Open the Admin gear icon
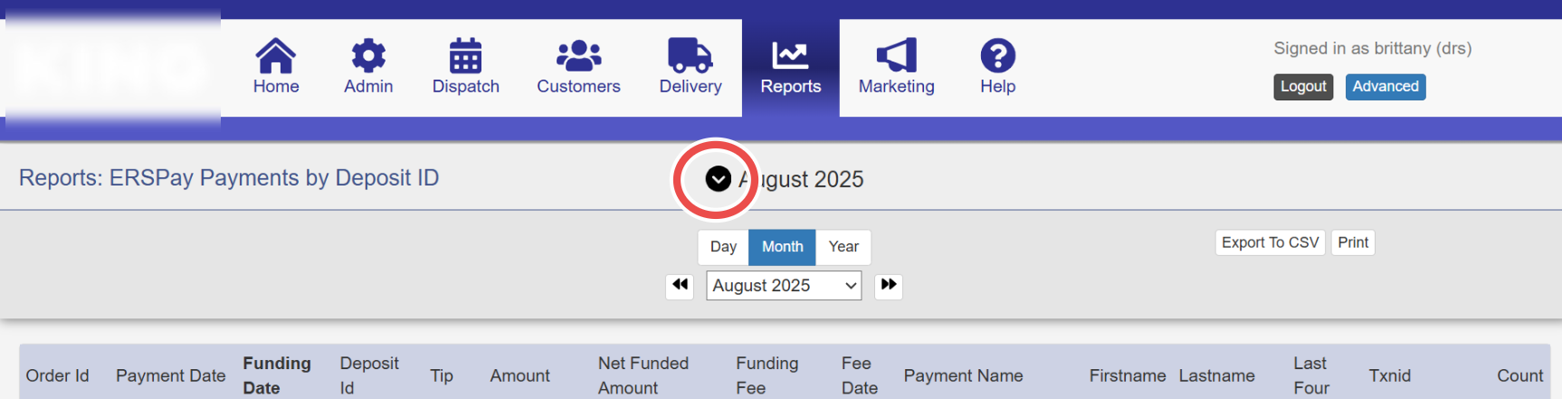 coord(368,55)
